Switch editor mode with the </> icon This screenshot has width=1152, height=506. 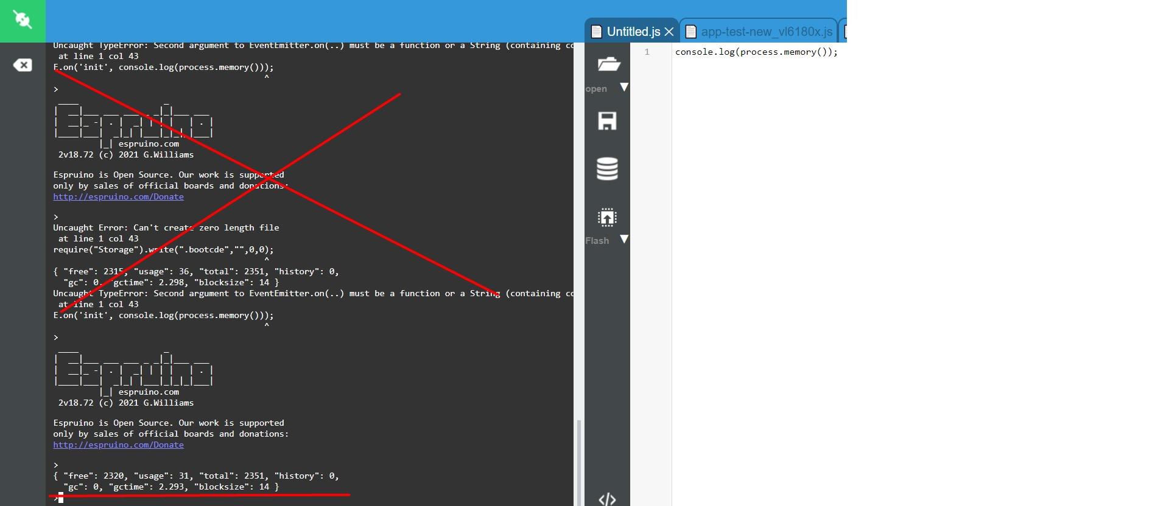[607, 499]
